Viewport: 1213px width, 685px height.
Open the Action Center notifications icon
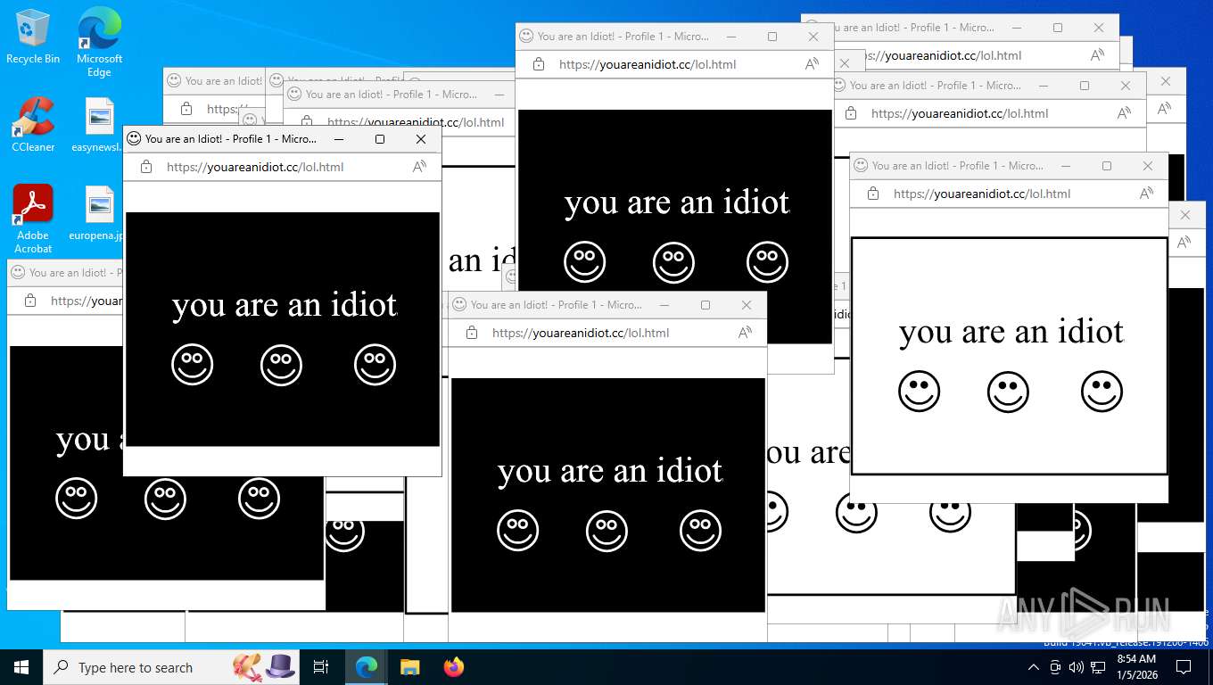(1184, 667)
